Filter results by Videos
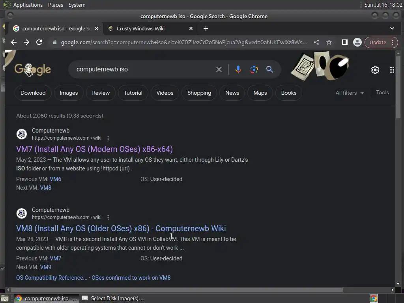 (x=165, y=93)
